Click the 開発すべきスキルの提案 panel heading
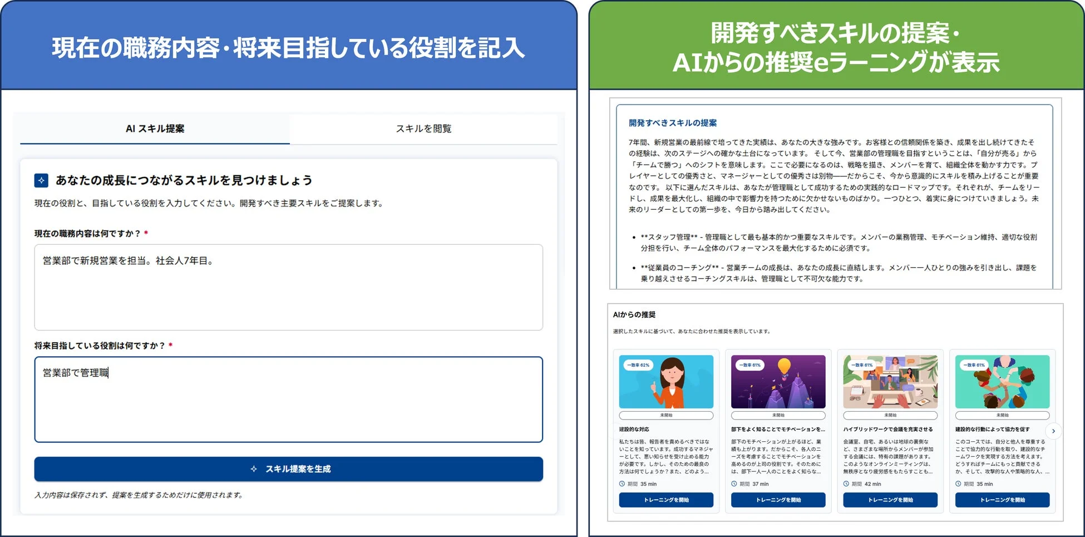 (673, 123)
